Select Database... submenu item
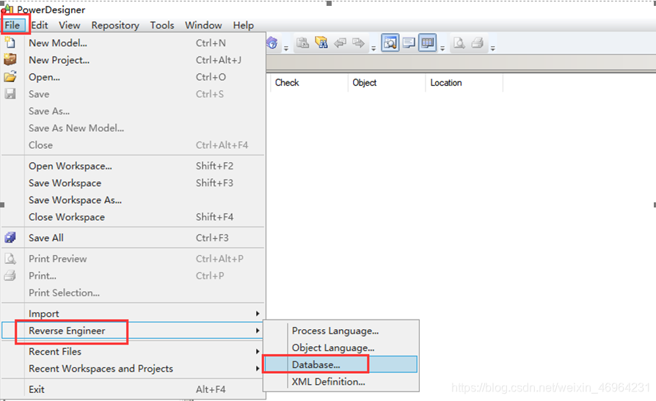656x401 pixels. tap(341, 364)
